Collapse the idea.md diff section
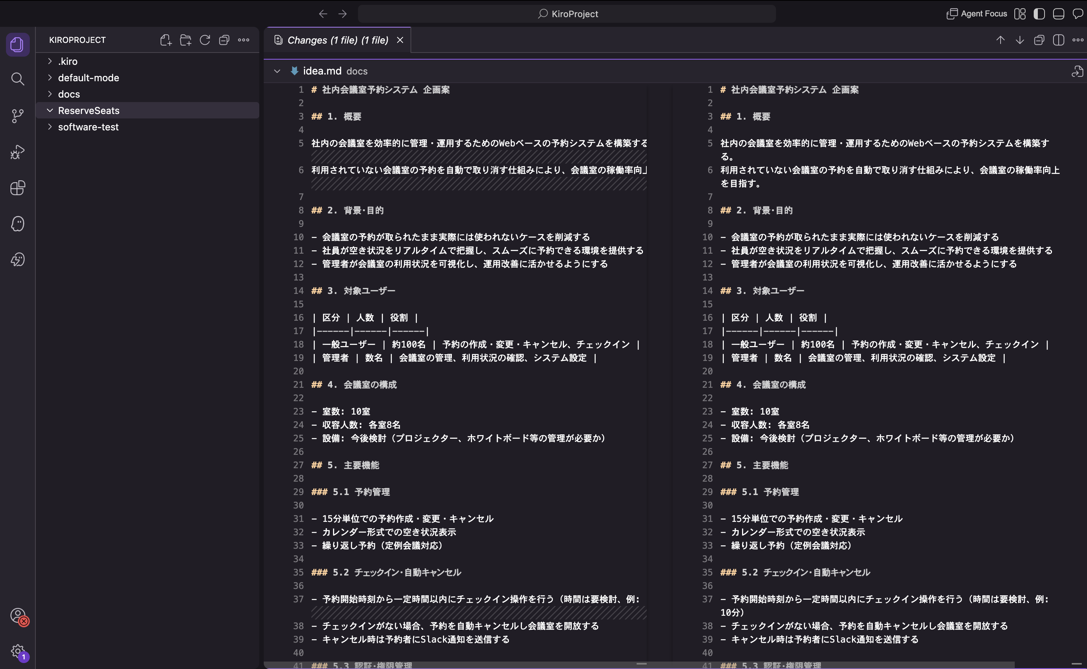 [277, 71]
